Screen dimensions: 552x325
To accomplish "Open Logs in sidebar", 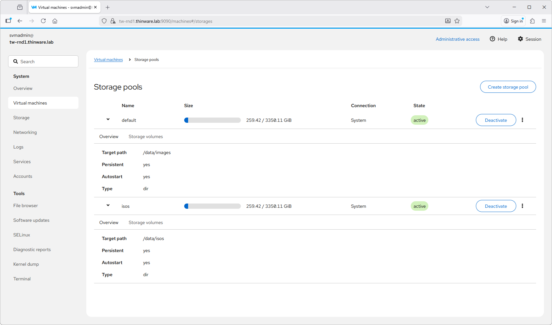I will (x=43, y=147).
